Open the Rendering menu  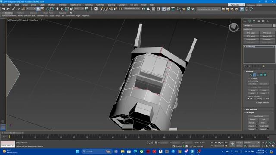[x=88, y=5]
